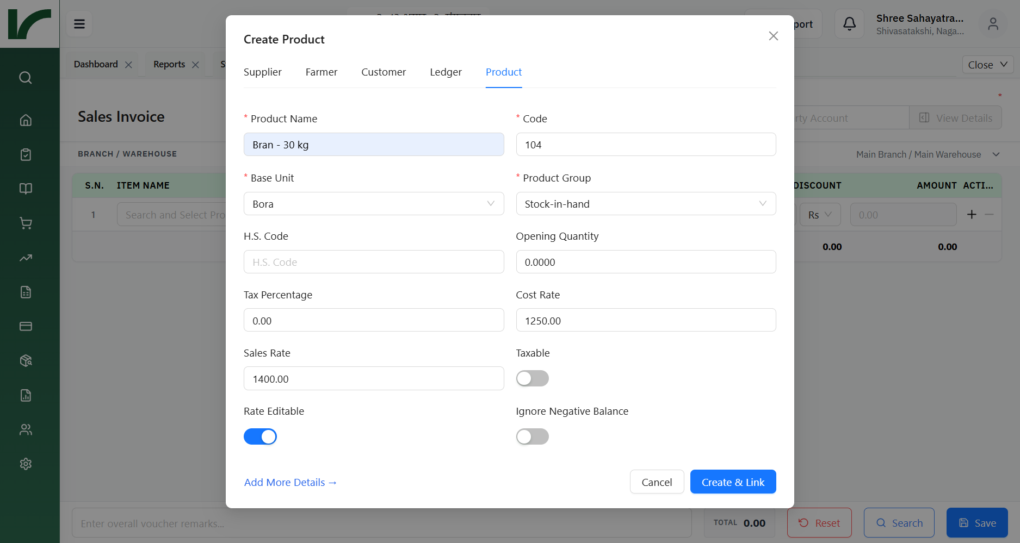Switch to the Dashboard tab

pos(96,64)
